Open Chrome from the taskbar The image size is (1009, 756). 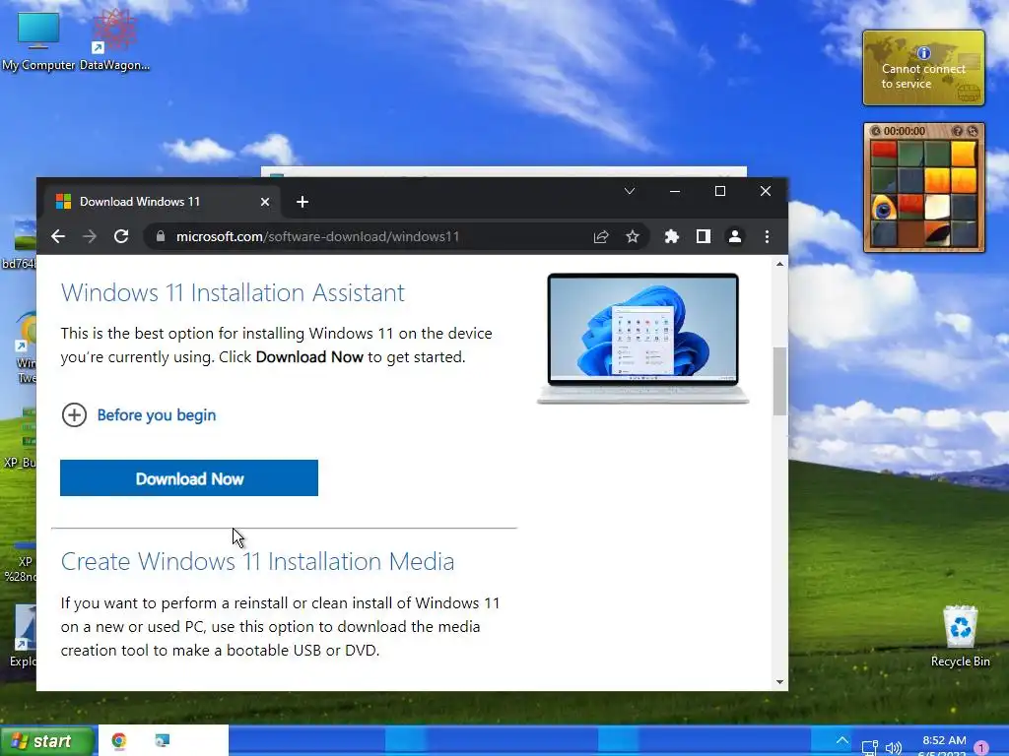(x=119, y=740)
